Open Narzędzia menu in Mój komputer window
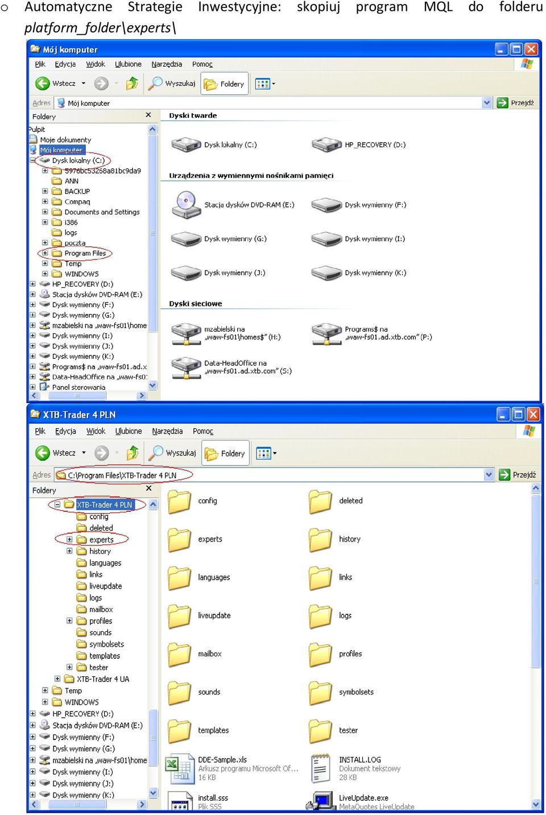The image size is (546, 815). pyautogui.click(x=167, y=64)
